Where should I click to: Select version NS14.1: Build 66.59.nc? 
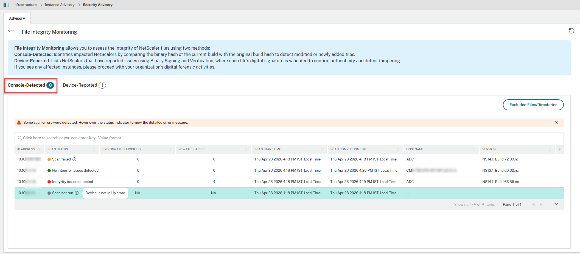(x=500, y=182)
